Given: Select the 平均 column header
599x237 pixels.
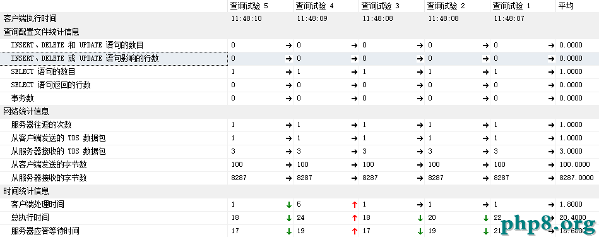Looking at the screenshot, I should (566, 6).
